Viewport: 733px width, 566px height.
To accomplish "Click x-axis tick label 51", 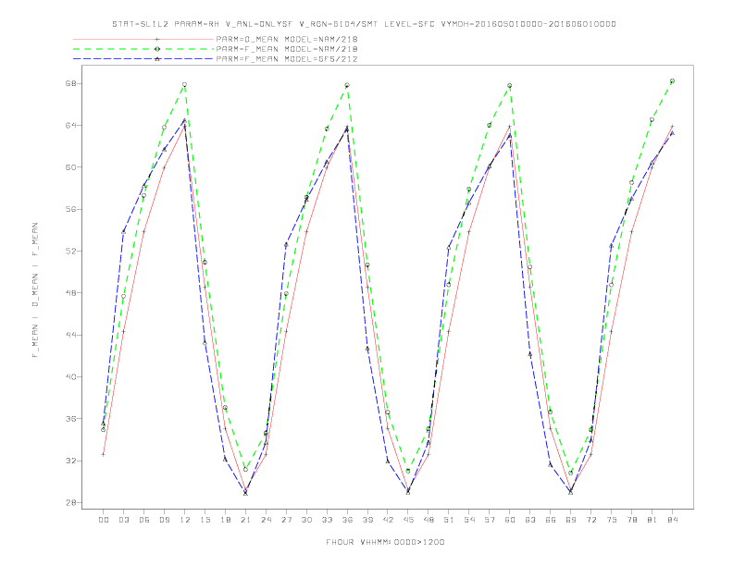I will coord(449,520).
